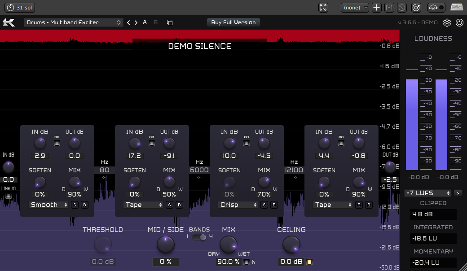
Task: Click the MID / SIDE knob
Action: point(165,245)
